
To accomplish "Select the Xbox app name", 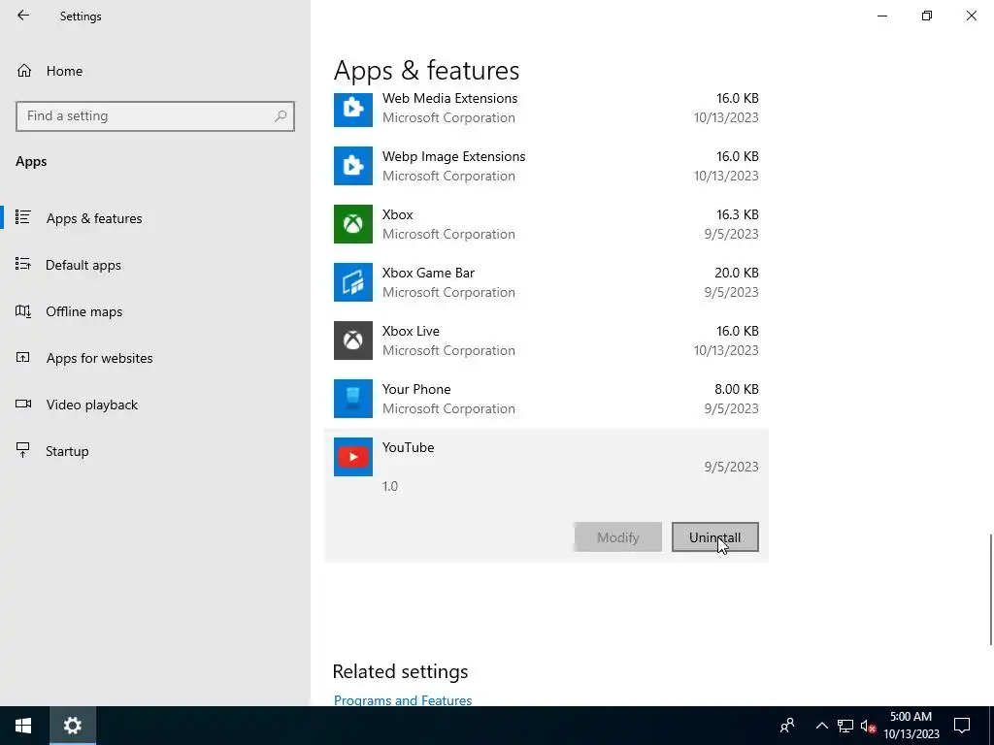I will 397,214.
